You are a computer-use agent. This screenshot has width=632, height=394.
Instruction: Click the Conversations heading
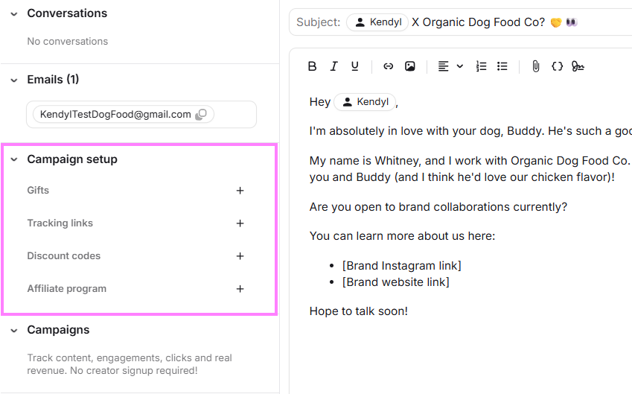click(x=67, y=13)
